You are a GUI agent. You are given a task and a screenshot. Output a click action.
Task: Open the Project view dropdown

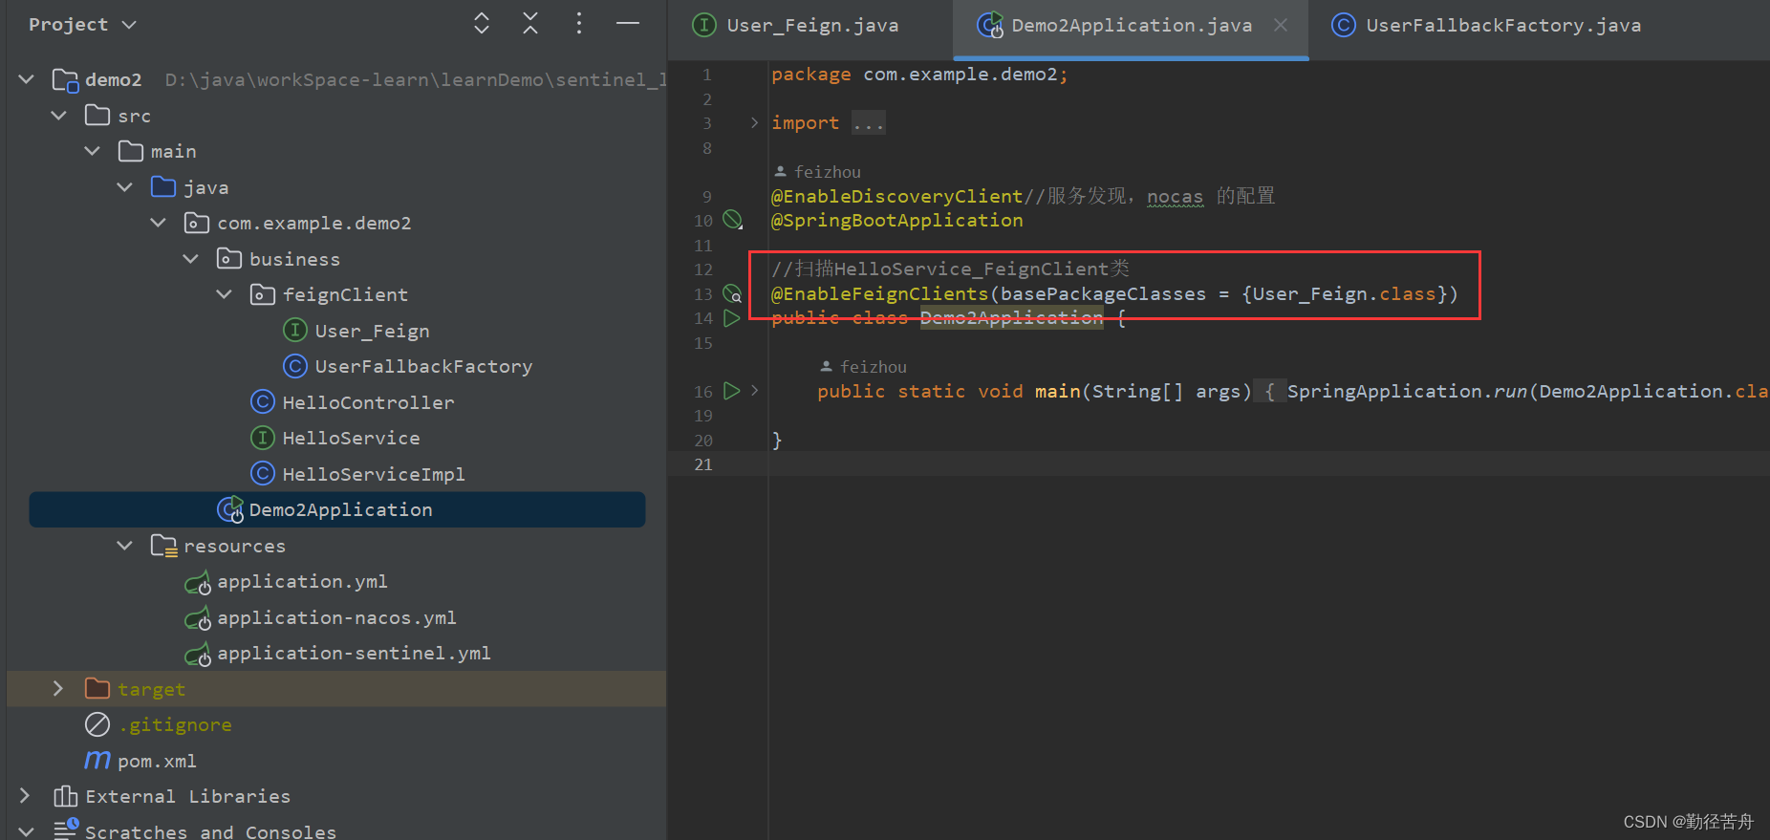[x=82, y=25]
